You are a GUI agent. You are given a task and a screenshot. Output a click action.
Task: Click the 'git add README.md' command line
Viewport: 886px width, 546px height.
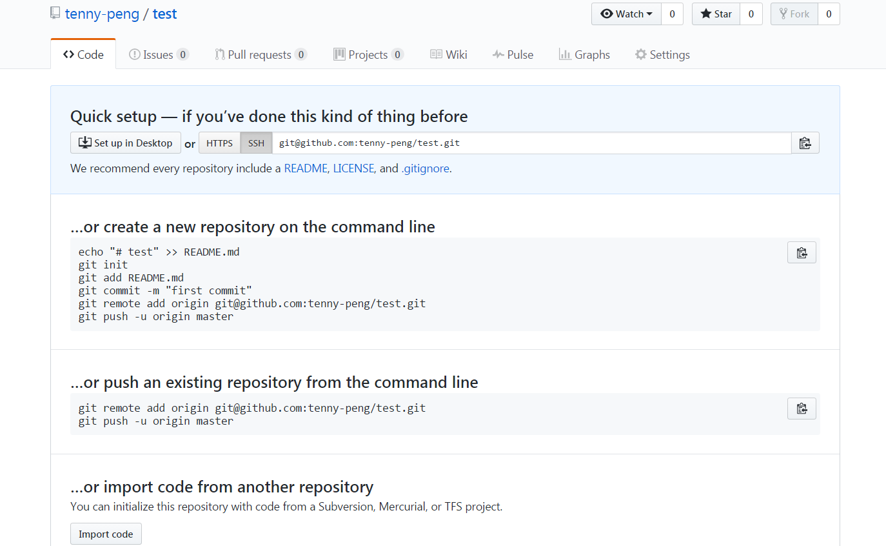pos(131,278)
